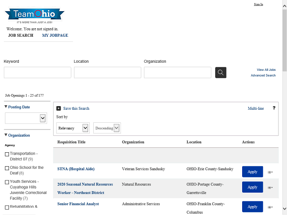This screenshot has width=287, height=215.
Task: Apply to the STNA (Hospital Aide) job
Action: point(252,172)
